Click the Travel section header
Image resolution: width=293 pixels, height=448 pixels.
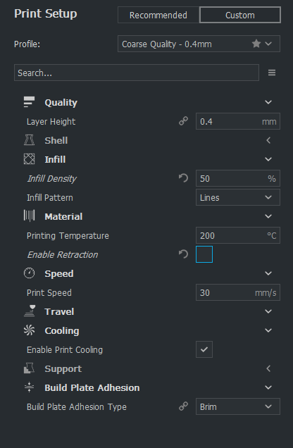tap(148, 311)
